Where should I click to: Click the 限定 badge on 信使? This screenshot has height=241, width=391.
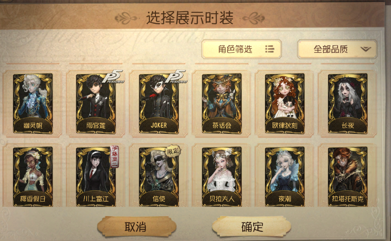[x=173, y=150]
